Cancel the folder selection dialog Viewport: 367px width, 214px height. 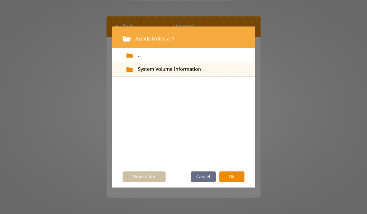(x=203, y=177)
